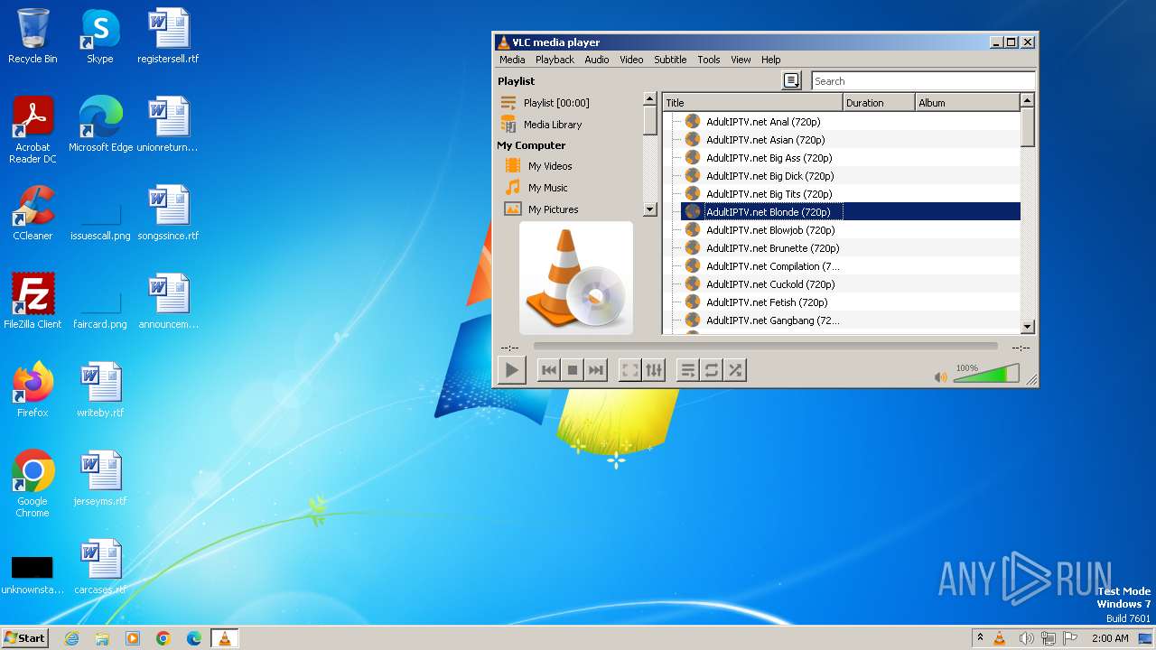Open Skype desktop shortcut
Image resolution: width=1156 pixels, height=650 pixels.
pos(100,36)
